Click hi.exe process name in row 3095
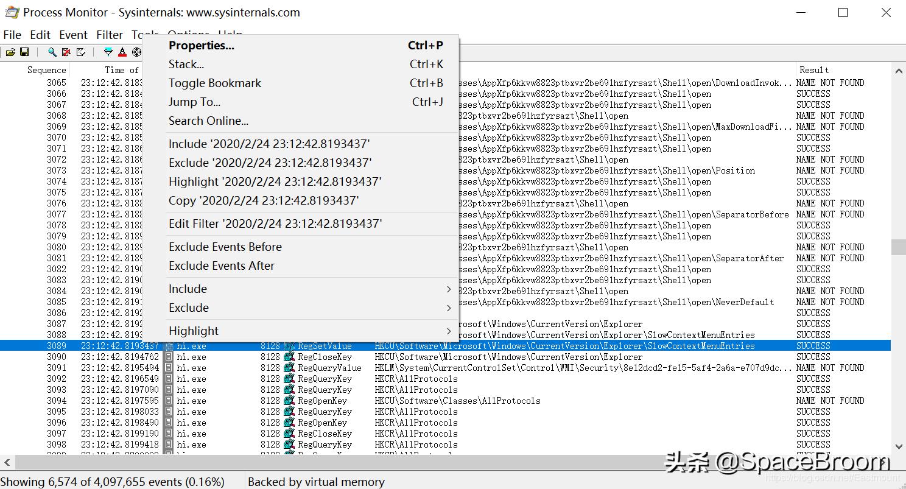Image resolution: width=906 pixels, height=489 pixels. click(x=191, y=412)
